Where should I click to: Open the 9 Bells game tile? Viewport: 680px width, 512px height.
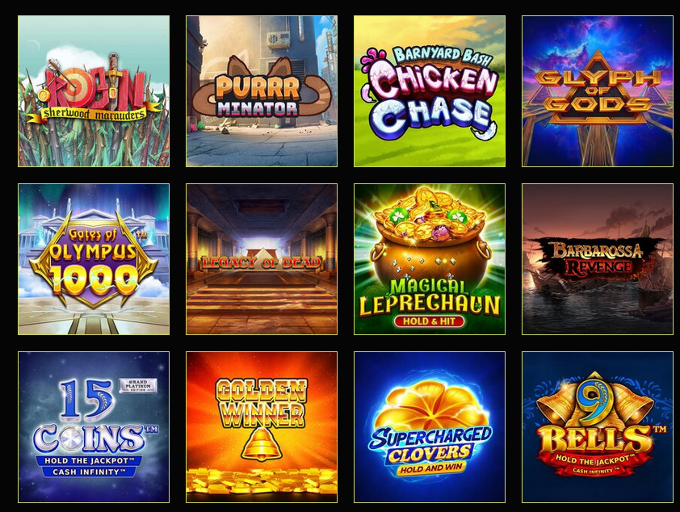[x=598, y=427]
